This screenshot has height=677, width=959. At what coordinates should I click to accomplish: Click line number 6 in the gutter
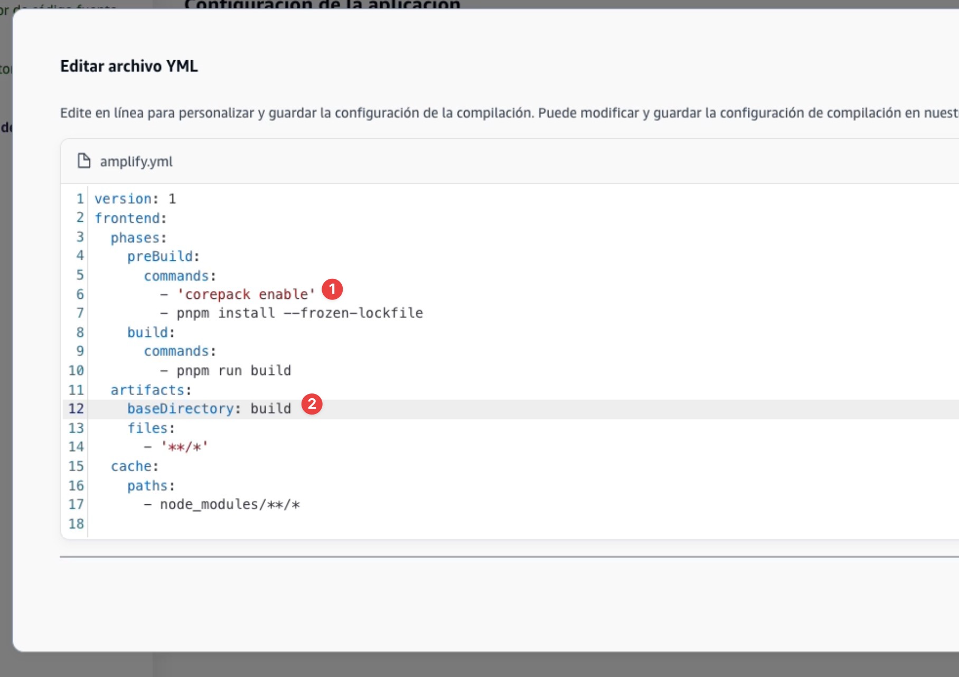coord(80,294)
